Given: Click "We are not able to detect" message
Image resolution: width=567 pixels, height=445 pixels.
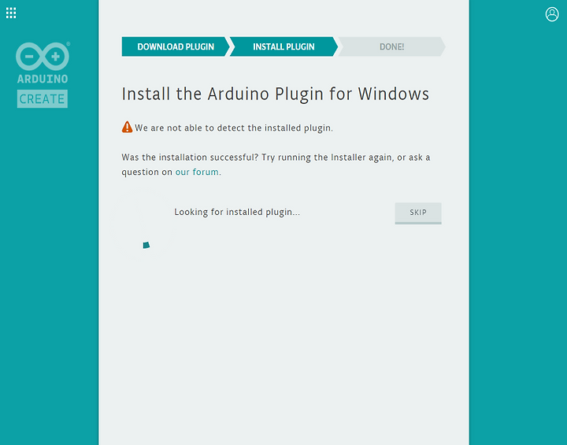Looking at the screenshot, I should click(x=234, y=128).
